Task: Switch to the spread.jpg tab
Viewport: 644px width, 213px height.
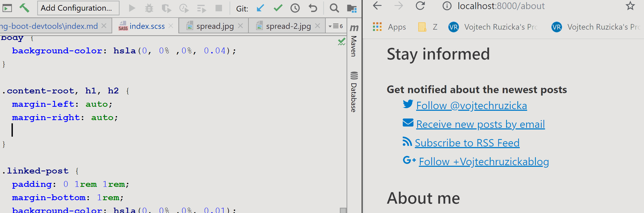Action: tap(215, 26)
